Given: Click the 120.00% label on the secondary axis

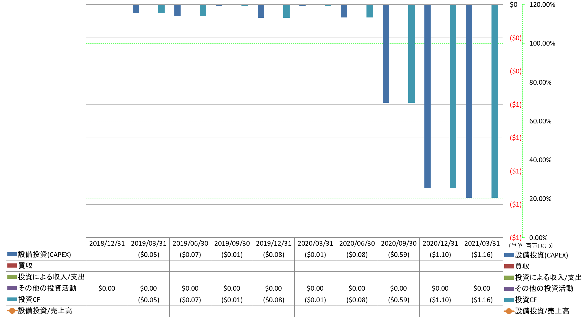Looking at the screenshot, I should coord(542,4).
